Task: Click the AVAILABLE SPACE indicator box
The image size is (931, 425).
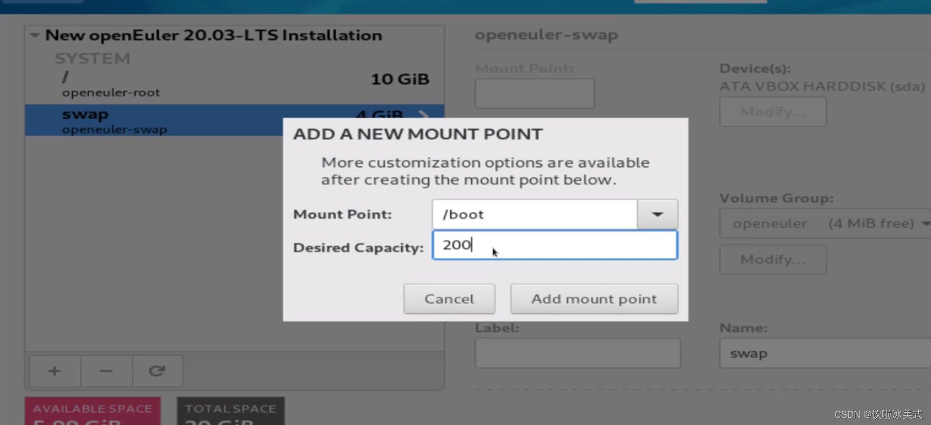Action: pyautogui.click(x=93, y=411)
